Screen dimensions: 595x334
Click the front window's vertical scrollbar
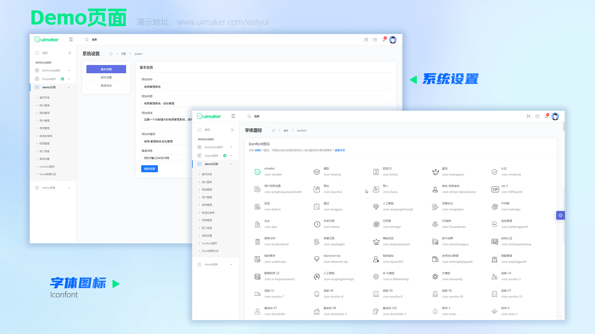point(564,127)
